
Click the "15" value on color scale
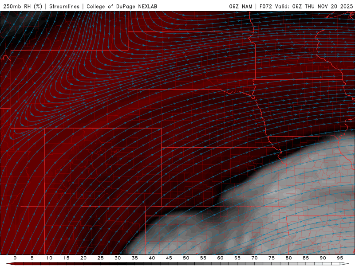pyautogui.click(x=66, y=258)
